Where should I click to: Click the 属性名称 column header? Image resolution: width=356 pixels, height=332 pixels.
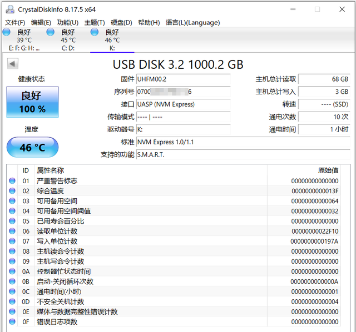(151, 170)
